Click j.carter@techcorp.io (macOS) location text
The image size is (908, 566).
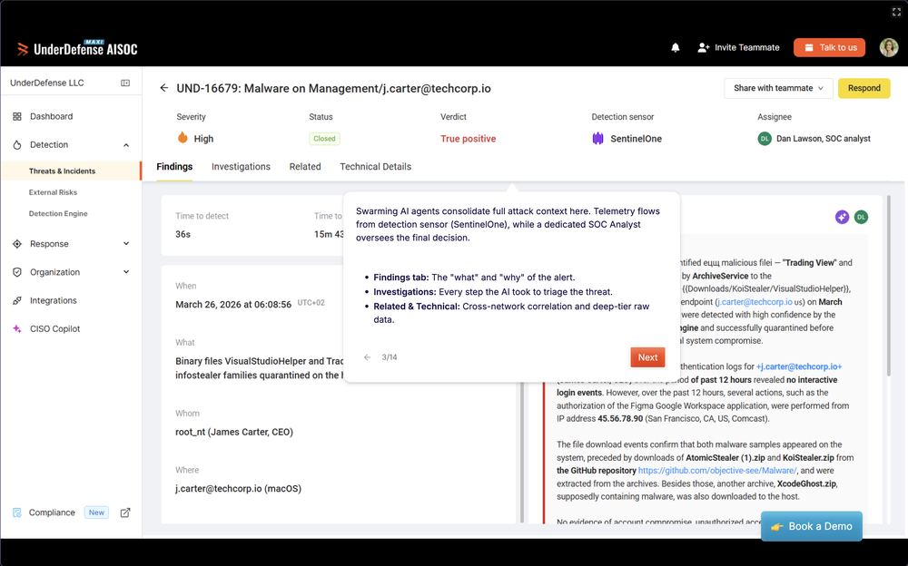click(x=239, y=489)
